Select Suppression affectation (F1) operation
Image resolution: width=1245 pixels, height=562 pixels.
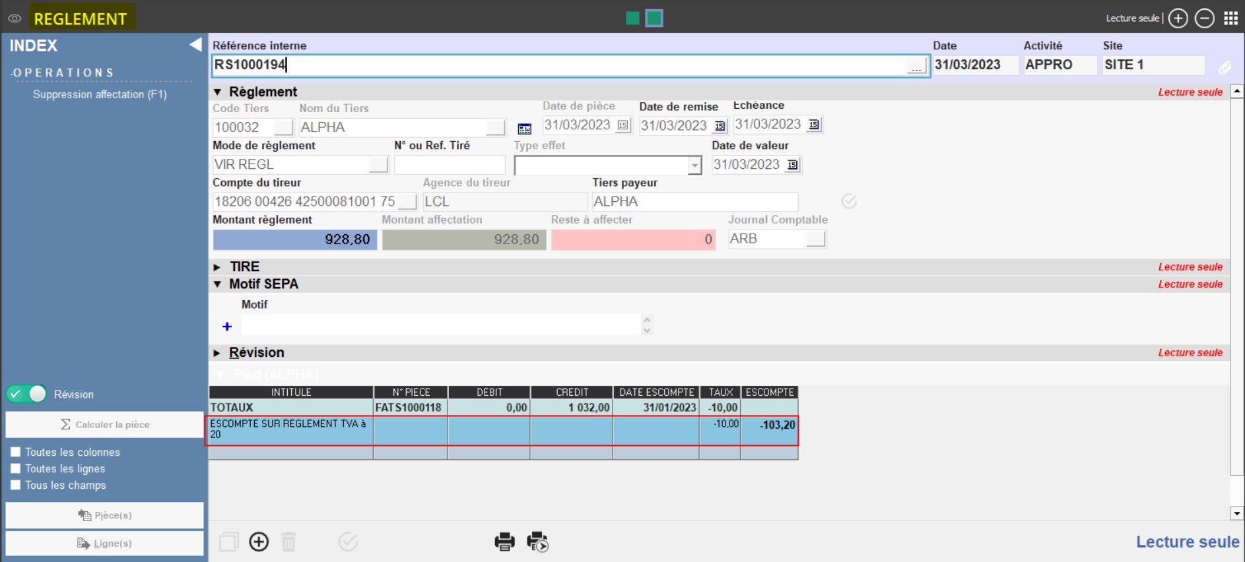[x=100, y=94]
